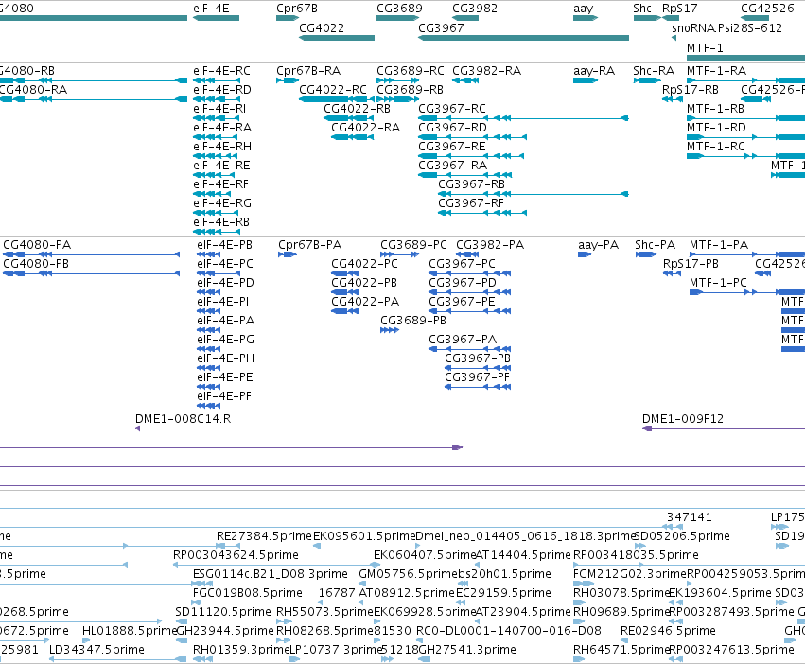Click the CG3982 gene bar
The image size is (805, 664).
pos(465,18)
